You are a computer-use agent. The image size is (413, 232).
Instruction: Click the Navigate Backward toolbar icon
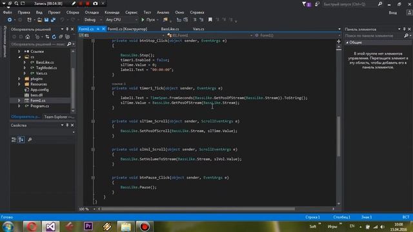[x=10, y=20]
